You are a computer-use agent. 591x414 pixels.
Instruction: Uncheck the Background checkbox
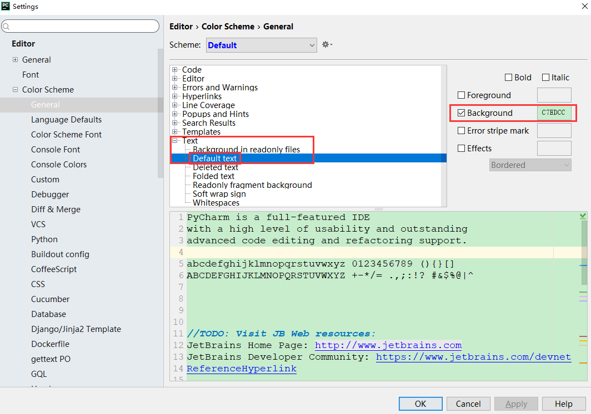[x=461, y=113]
